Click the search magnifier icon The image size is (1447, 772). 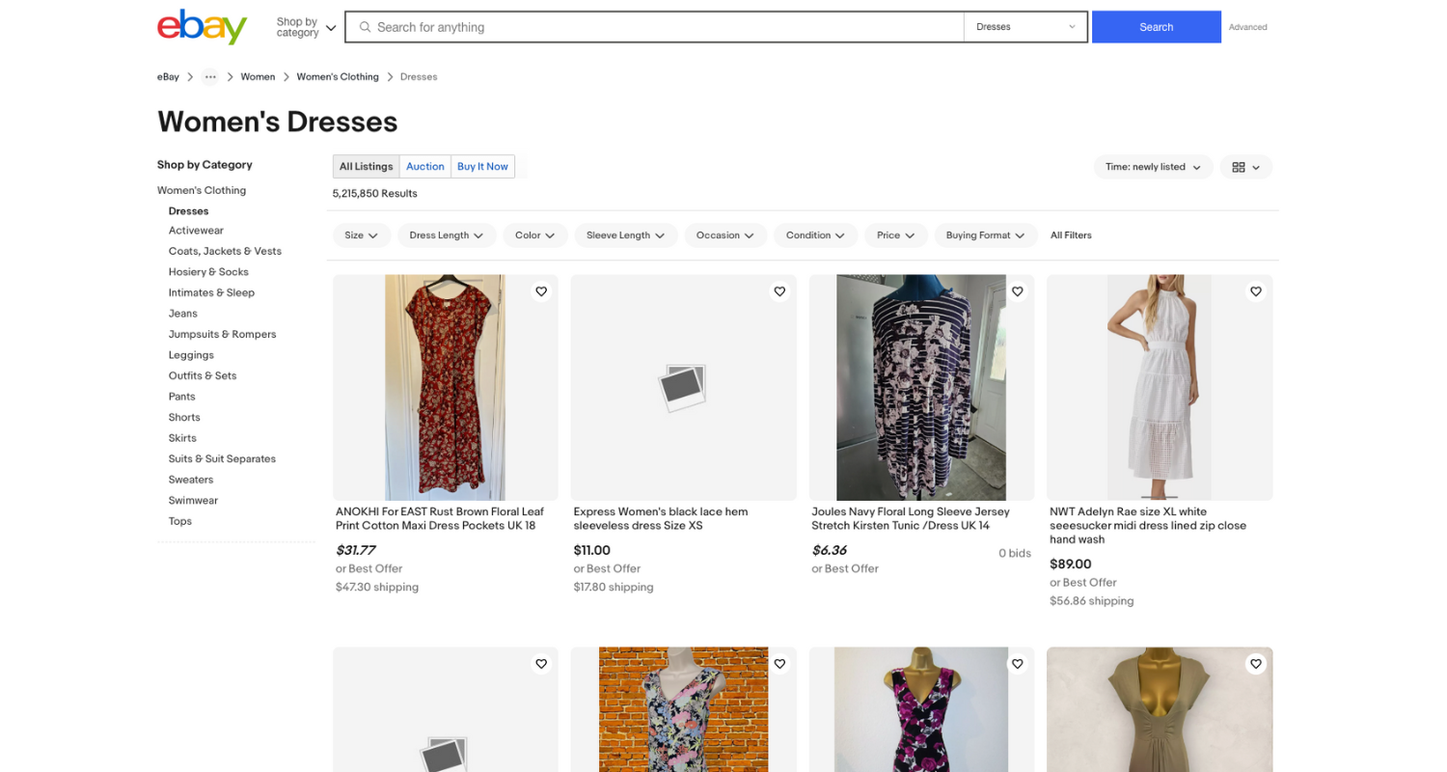click(x=365, y=27)
